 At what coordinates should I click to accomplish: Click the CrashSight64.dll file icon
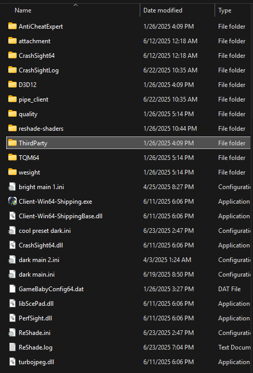[x=12, y=245]
